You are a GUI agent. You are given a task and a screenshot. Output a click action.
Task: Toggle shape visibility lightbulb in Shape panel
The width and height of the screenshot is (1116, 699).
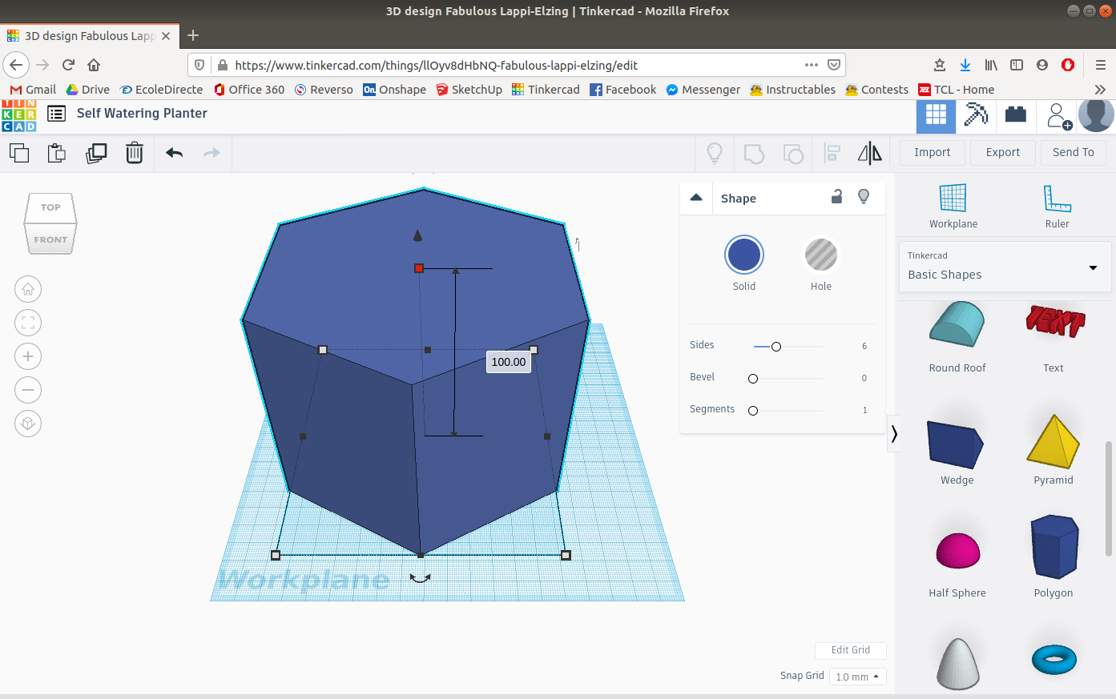pyautogui.click(x=864, y=197)
